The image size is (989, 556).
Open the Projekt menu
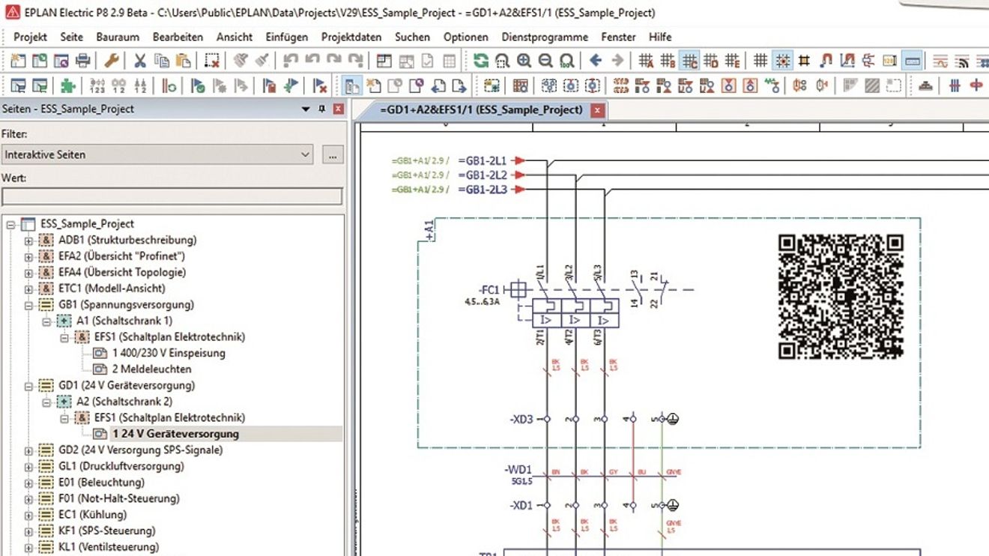coord(30,37)
